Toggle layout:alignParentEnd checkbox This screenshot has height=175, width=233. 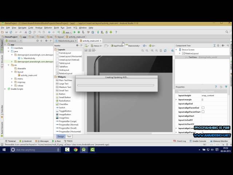coord(203,108)
